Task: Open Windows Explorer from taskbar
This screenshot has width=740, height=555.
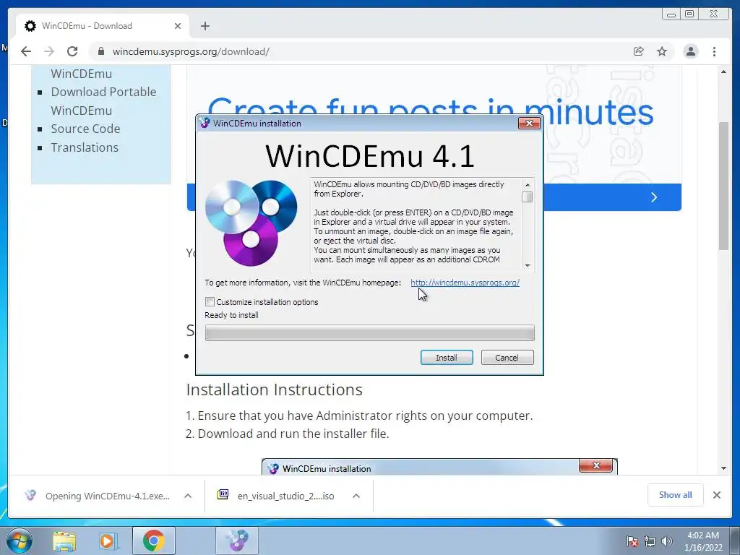Action: pyautogui.click(x=64, y=541)
